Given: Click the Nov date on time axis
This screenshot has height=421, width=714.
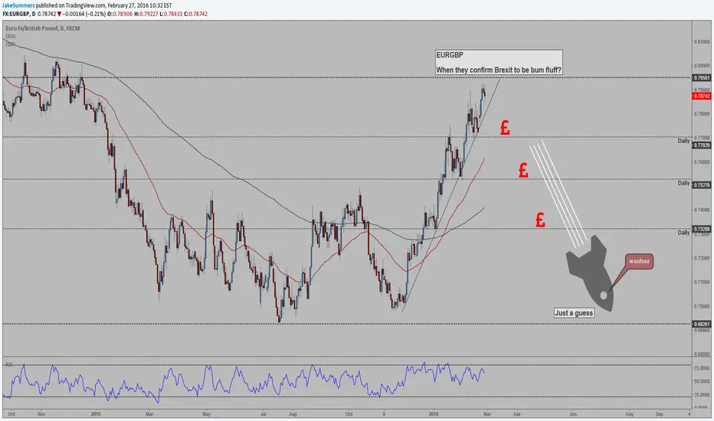Looking at the screenshot, I should (41, 414).
